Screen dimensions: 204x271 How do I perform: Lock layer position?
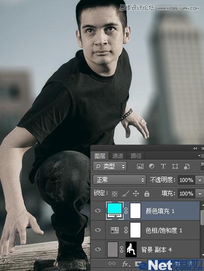[x=136, y=194]
